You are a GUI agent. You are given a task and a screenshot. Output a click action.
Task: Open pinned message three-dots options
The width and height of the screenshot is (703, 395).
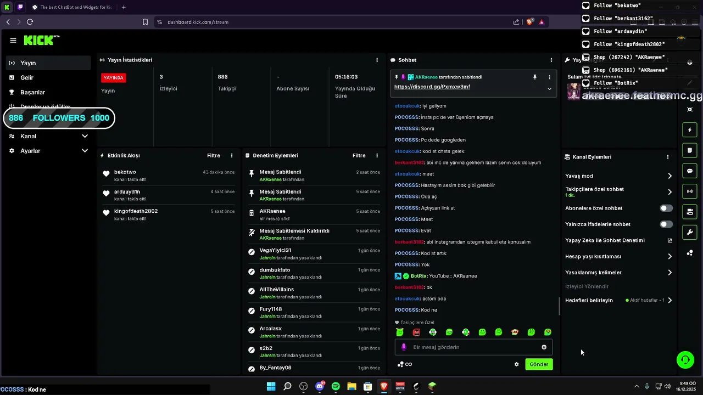(x=549, y=77)
